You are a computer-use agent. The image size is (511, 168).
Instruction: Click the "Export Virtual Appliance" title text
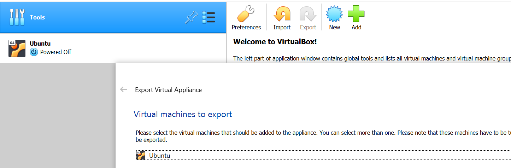click(x=168, y=90)
